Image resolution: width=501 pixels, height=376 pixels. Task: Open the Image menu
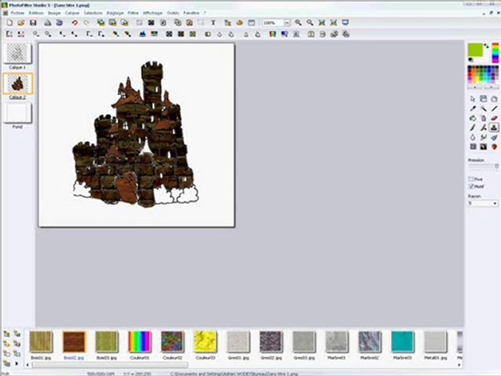coord(54,13)
